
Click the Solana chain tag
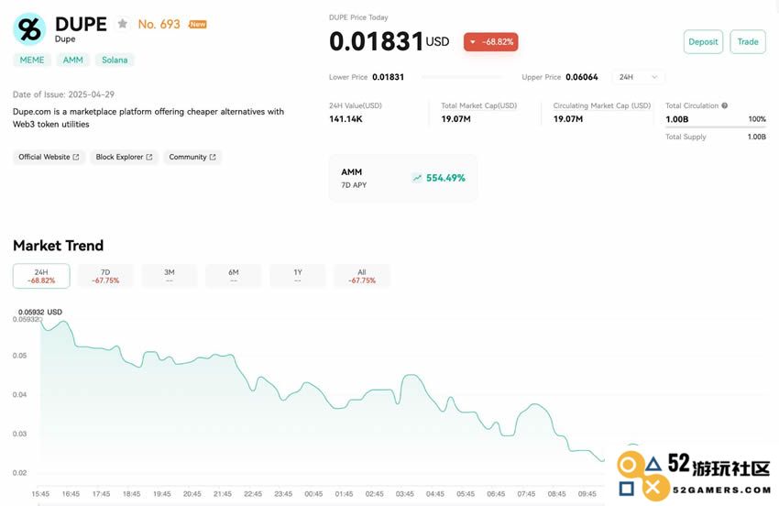pos(115,60)
